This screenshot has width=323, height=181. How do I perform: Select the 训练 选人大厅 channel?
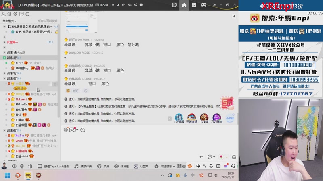(x=16, y=53)
